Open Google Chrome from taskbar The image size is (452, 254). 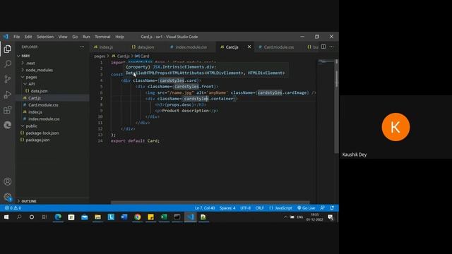(138, 217)
